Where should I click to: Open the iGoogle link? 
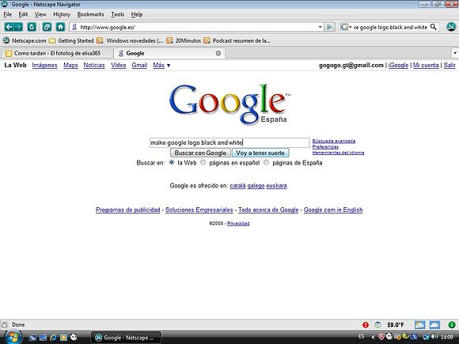pyautogui.click(x=398, y=65)
